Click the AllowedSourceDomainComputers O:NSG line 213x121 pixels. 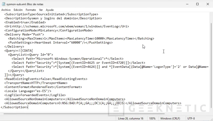[93, 103]
